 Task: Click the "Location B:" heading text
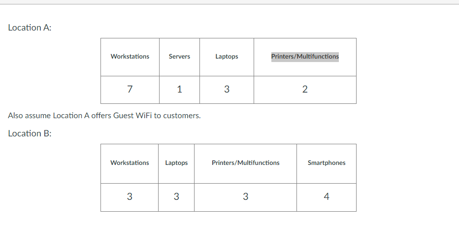point(30,133)
